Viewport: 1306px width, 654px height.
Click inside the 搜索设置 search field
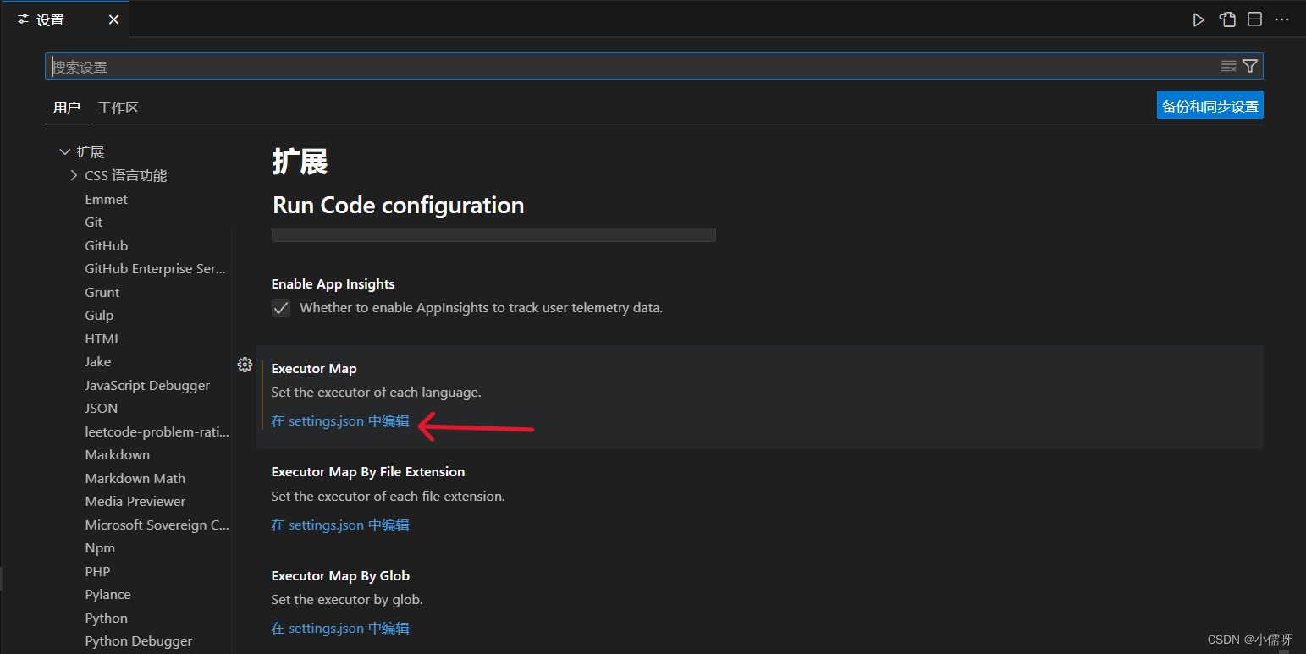tap(339, 65)
